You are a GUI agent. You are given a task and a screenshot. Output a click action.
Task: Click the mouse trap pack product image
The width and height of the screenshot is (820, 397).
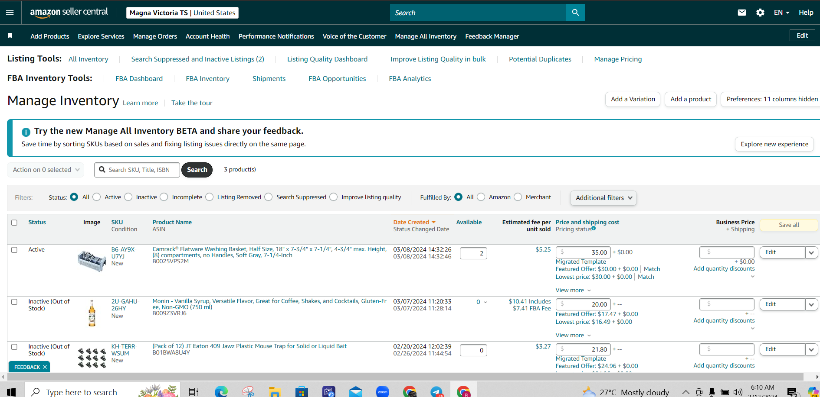click(92, 358)
